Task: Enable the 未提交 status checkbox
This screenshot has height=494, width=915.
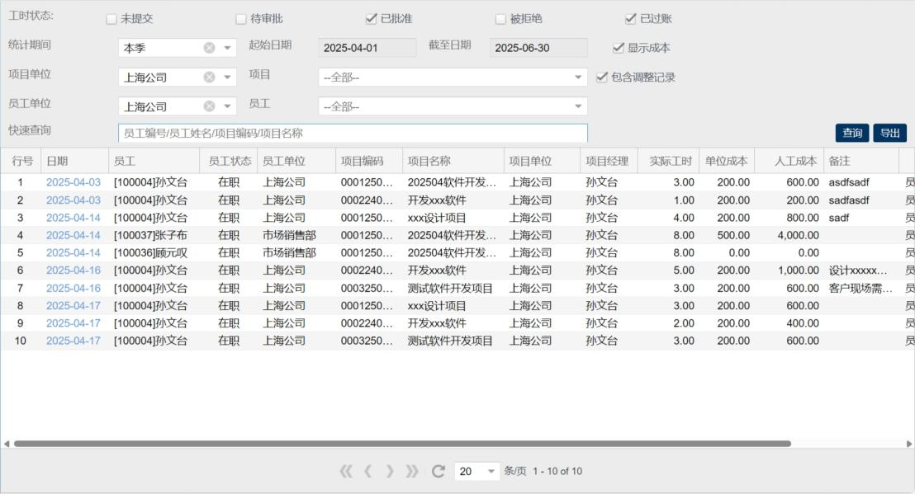Action: pyautogui.click(x=111, y=19)
